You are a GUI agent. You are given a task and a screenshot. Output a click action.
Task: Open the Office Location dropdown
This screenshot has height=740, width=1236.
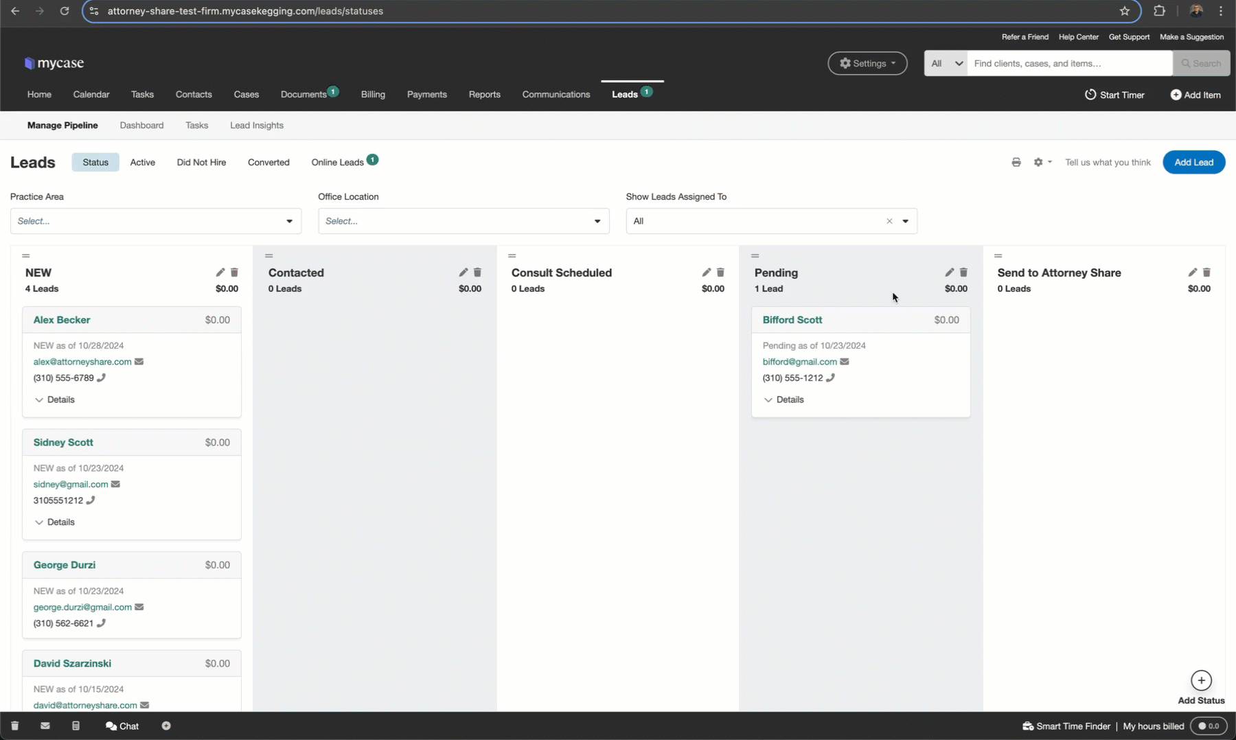[x=463, y=221]
